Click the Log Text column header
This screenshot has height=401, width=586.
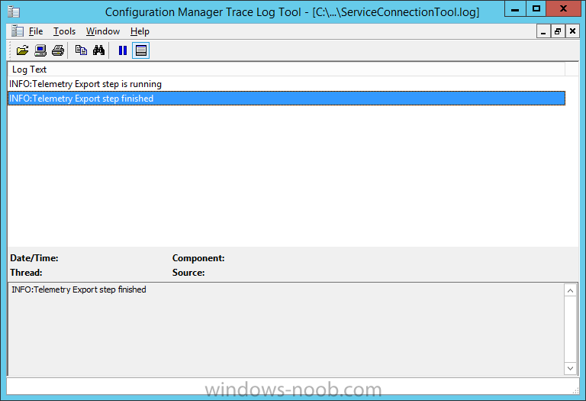(x=286, y=70)
